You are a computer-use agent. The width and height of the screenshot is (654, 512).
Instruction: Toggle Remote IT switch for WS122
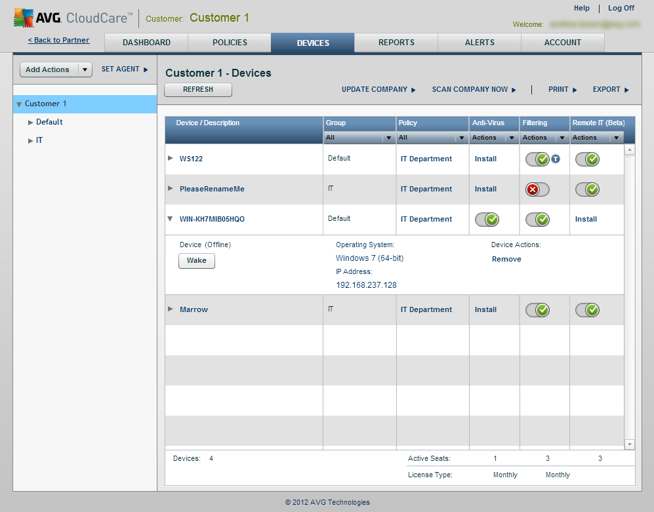point(587,159)
